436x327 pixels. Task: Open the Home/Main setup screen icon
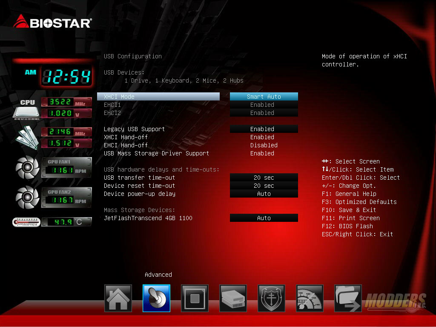point(118,298)
